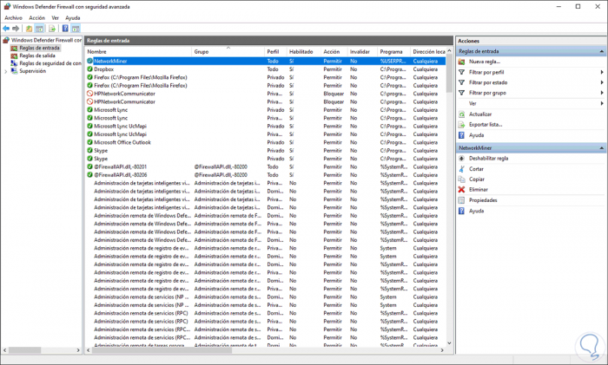The width and height of the screenshot is (608, 365).
Task: Open the Ver submenu arrow in Acciones
Action: [602, 103]
